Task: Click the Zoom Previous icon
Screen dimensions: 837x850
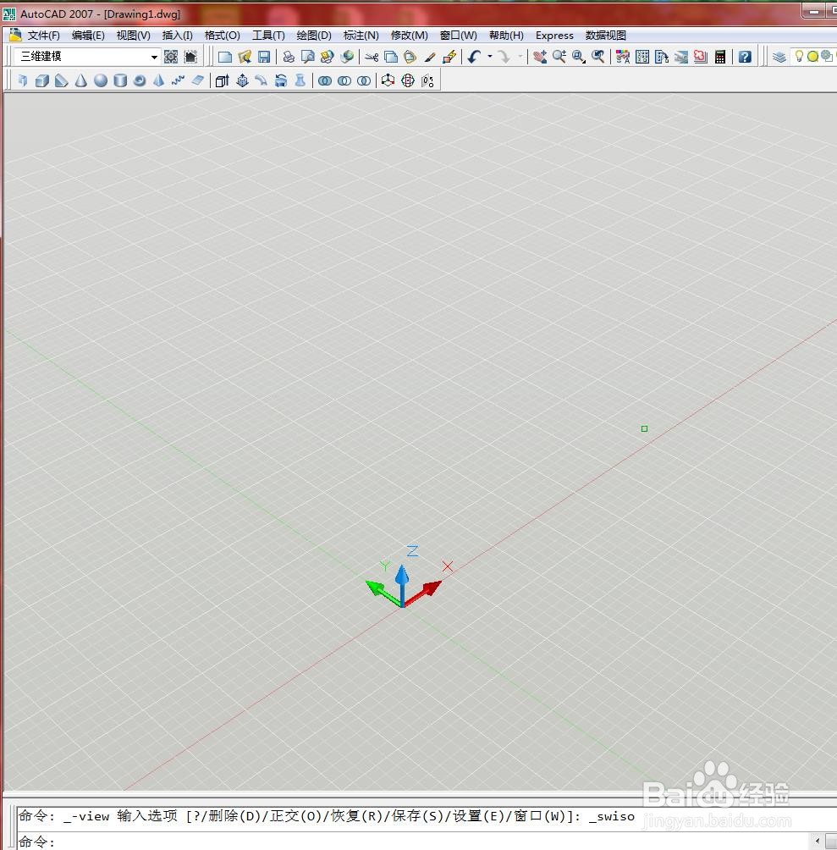Action: click(598, 57)
